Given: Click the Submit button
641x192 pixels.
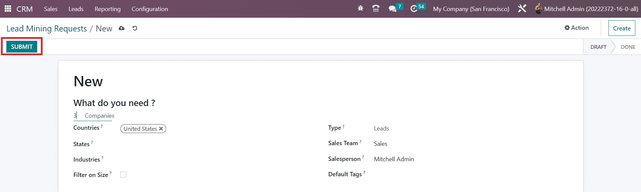Looking at the screenshot, I should (22, 47).
